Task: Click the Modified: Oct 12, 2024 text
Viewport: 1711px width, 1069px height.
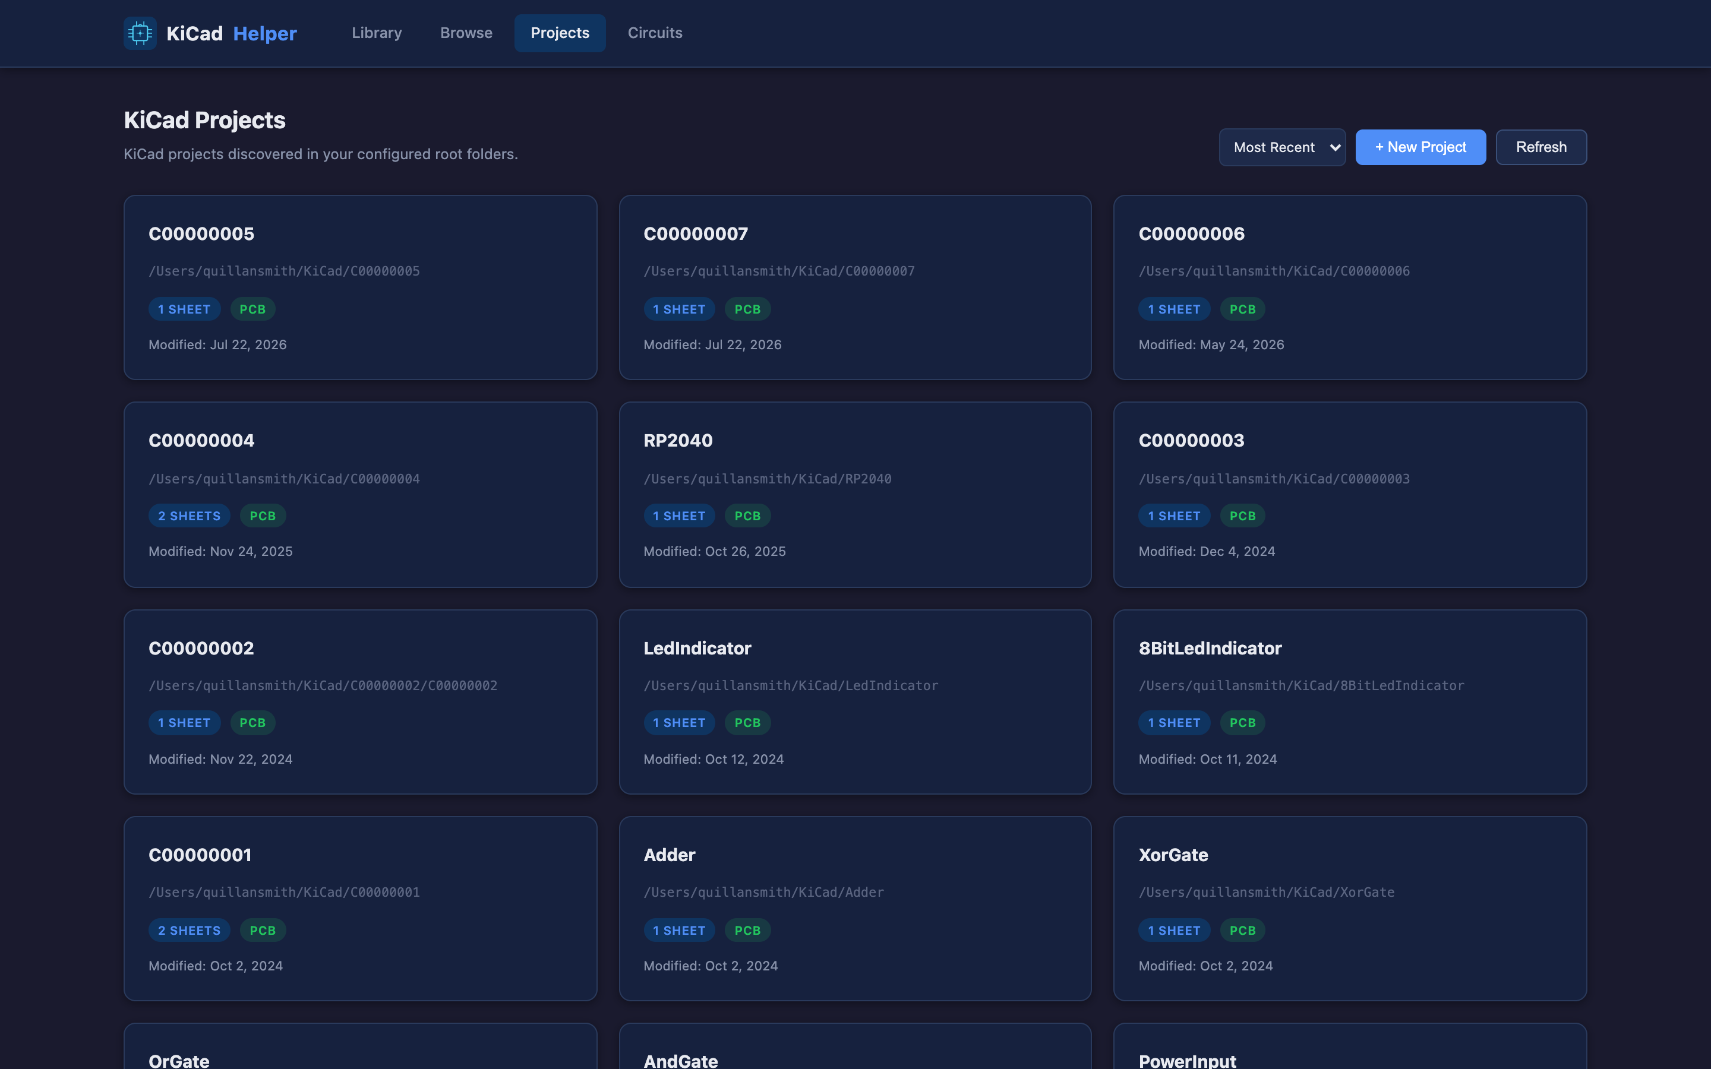Action: pos(714,760)
